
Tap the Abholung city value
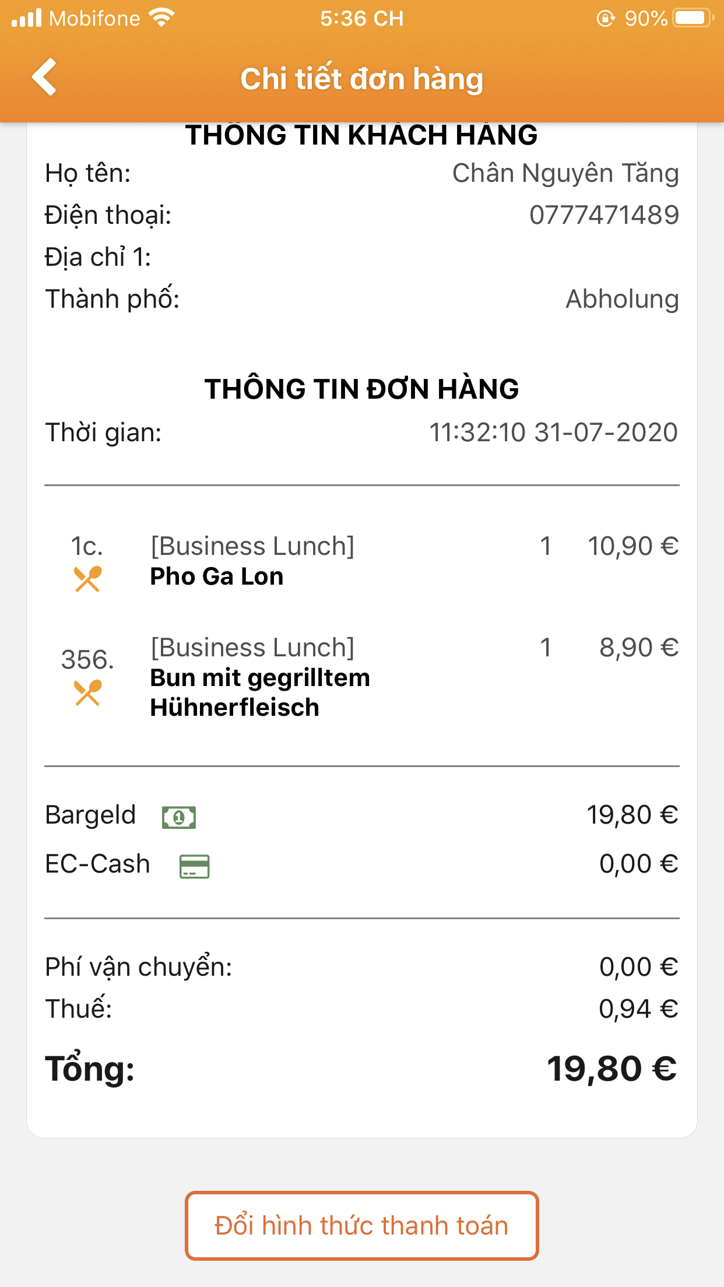622,299
